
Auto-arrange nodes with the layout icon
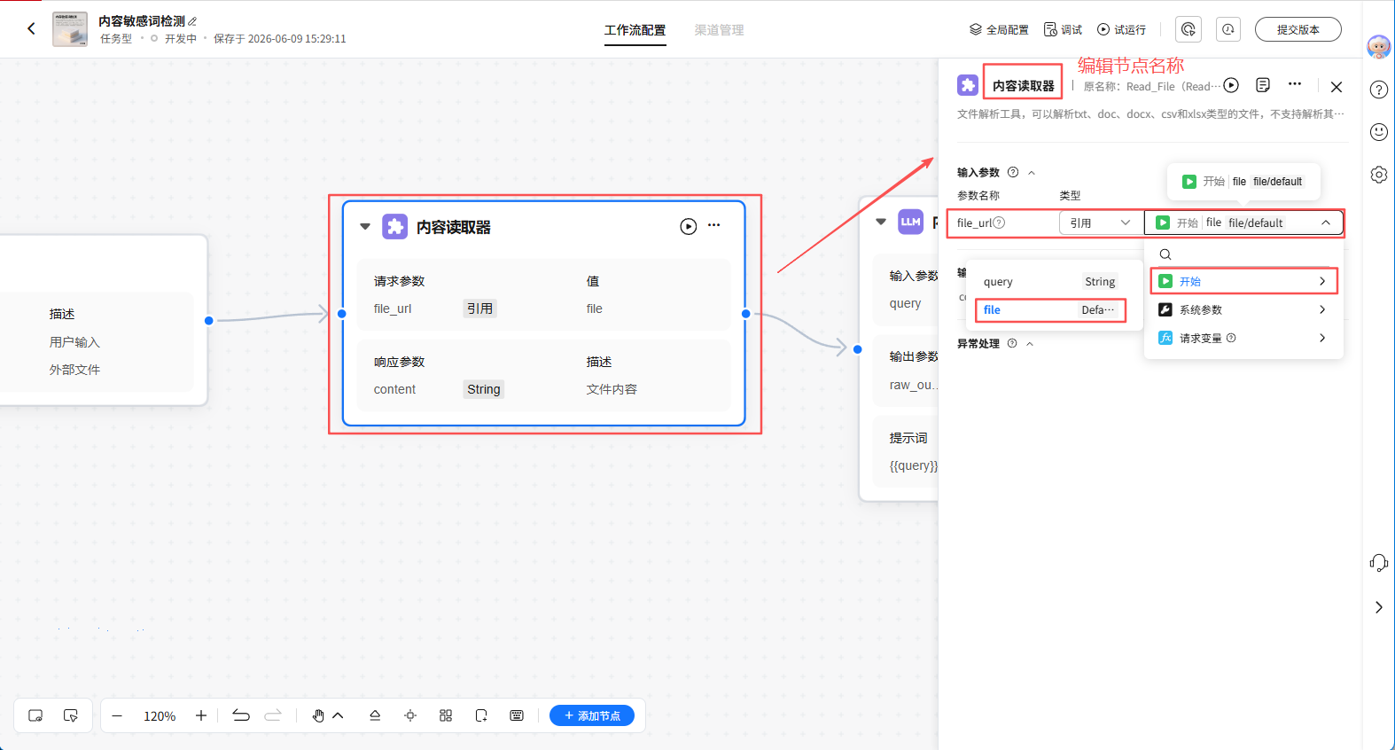[446, 715]
